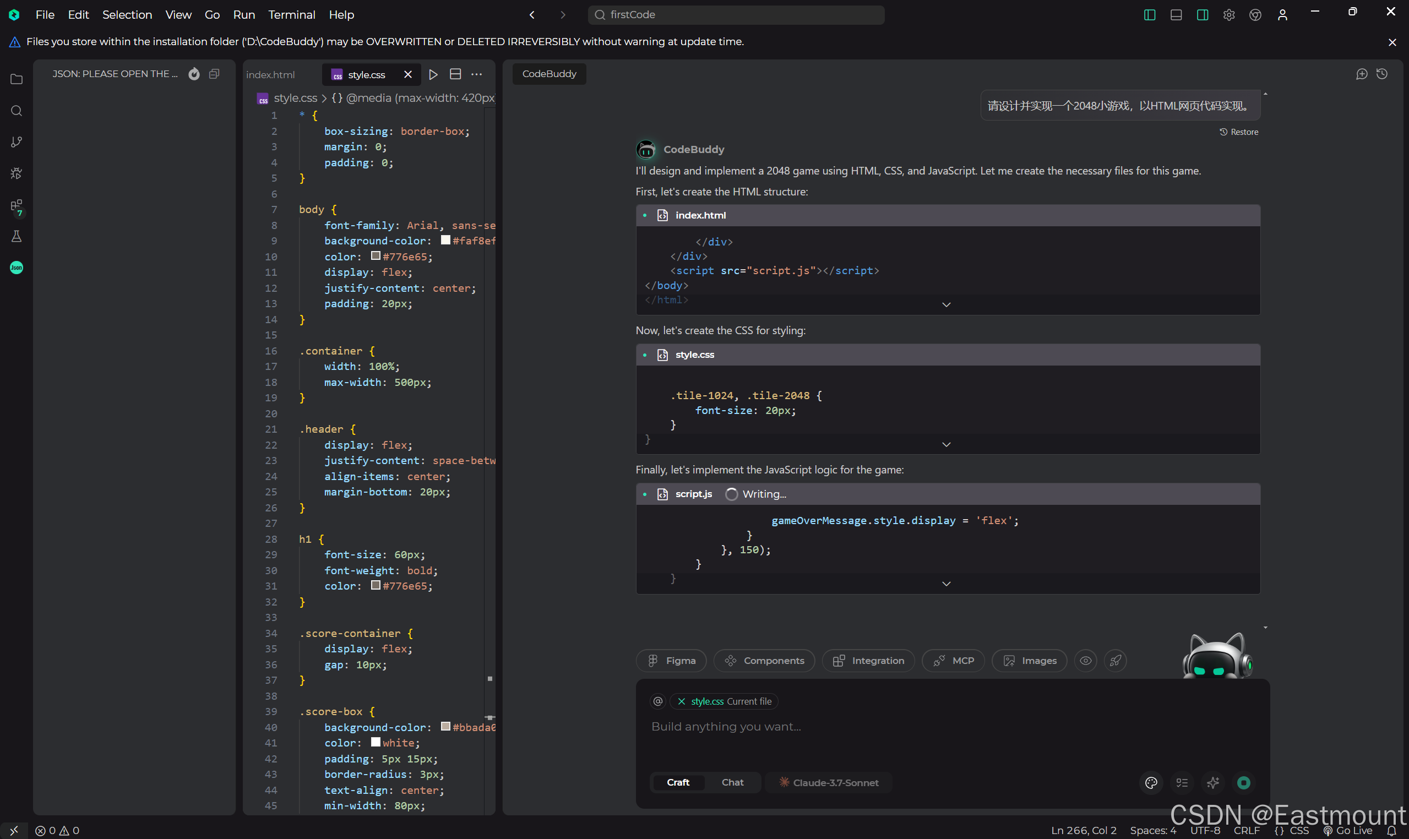Open the Claude-3.7-Sonnet model selector

pos(828,782)
